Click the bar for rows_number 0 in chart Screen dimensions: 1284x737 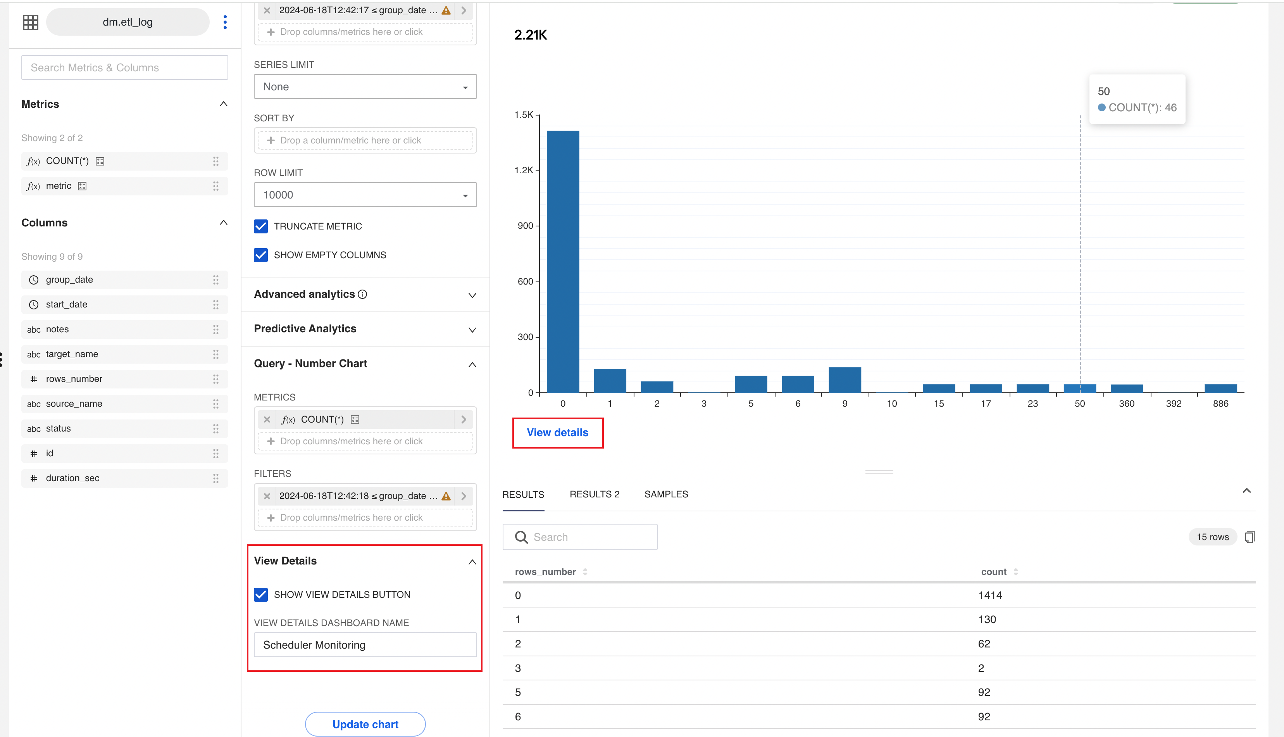pyautogui.click(x=563, y=261)
